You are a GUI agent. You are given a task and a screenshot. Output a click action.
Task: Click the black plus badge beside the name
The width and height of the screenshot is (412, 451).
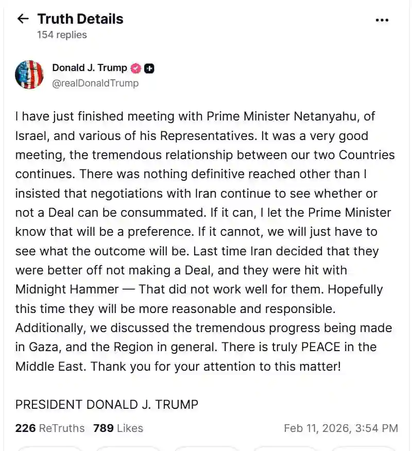[x=149, y=68]
